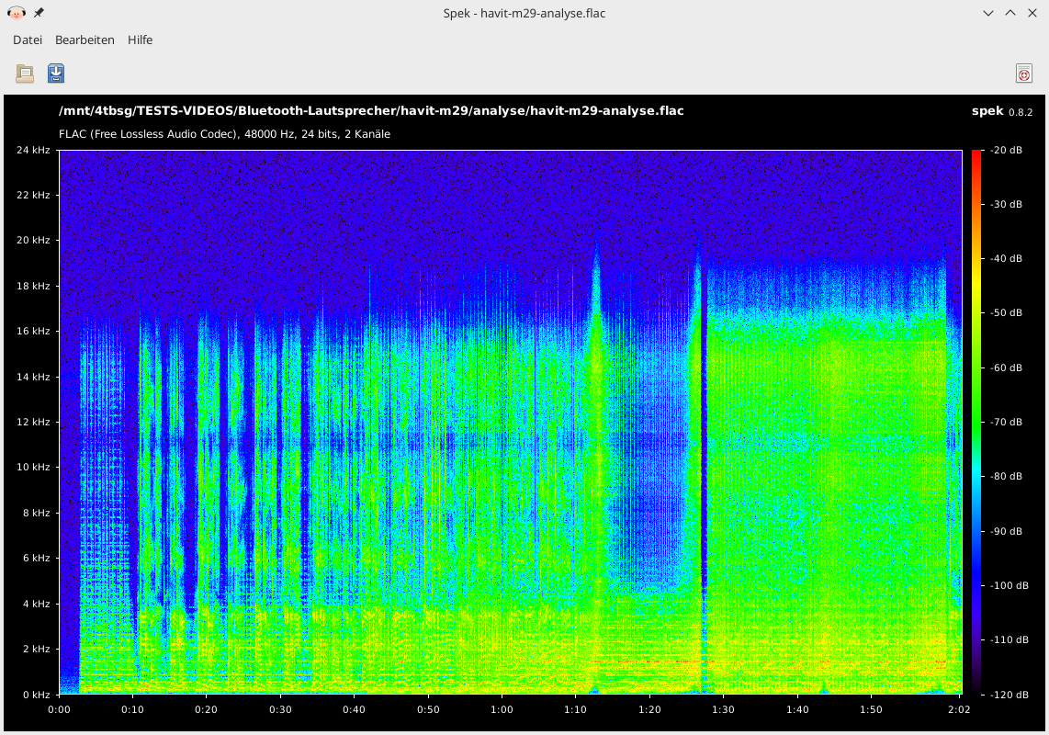Click the 4 kHz frequency axis label
This screenshot has height=735, width=1049.
click(36, 604)
